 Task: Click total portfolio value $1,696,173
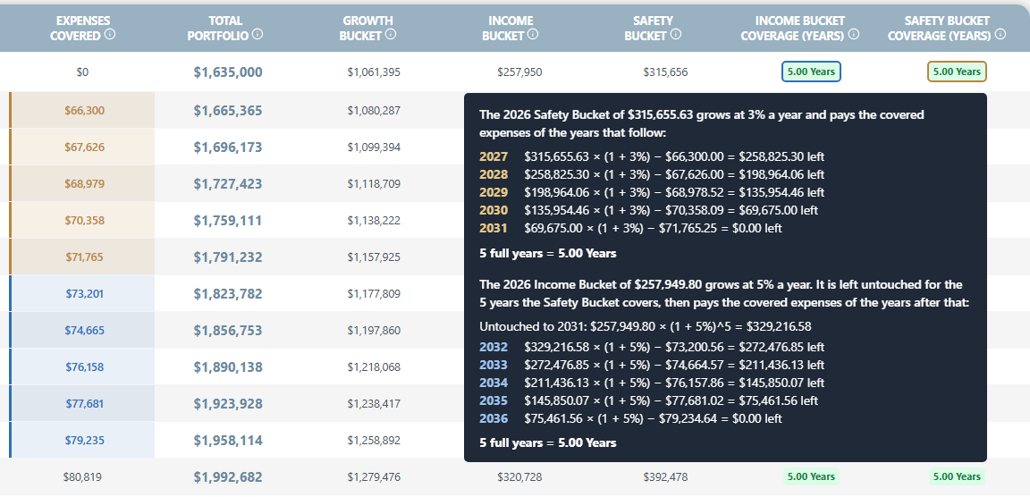(x=228, y=147)
